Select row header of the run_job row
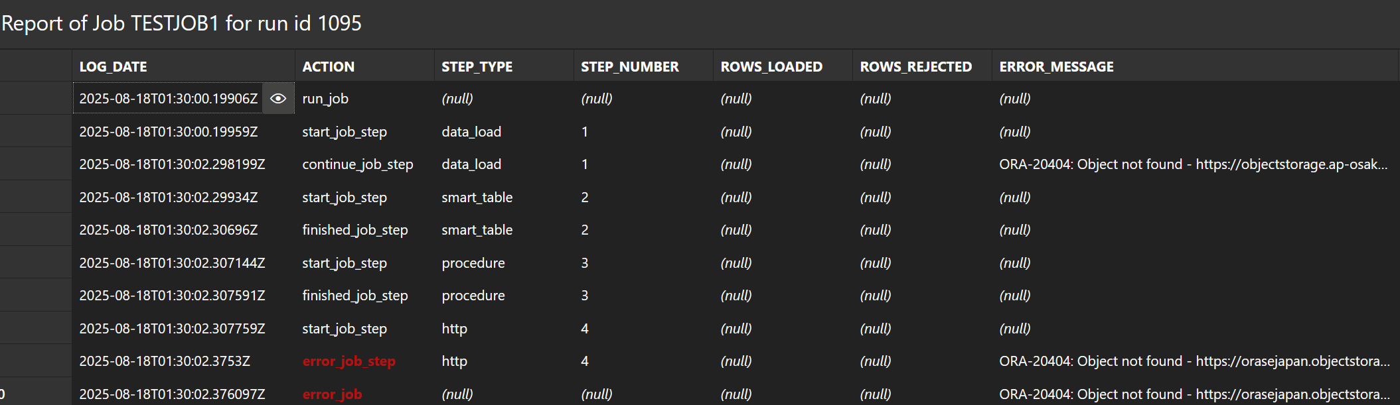Viewport: 1400px width, 405px height. pos(36,99)
